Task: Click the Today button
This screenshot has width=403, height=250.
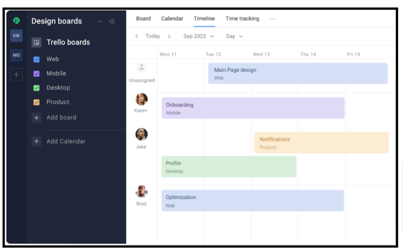Action: 153,36
